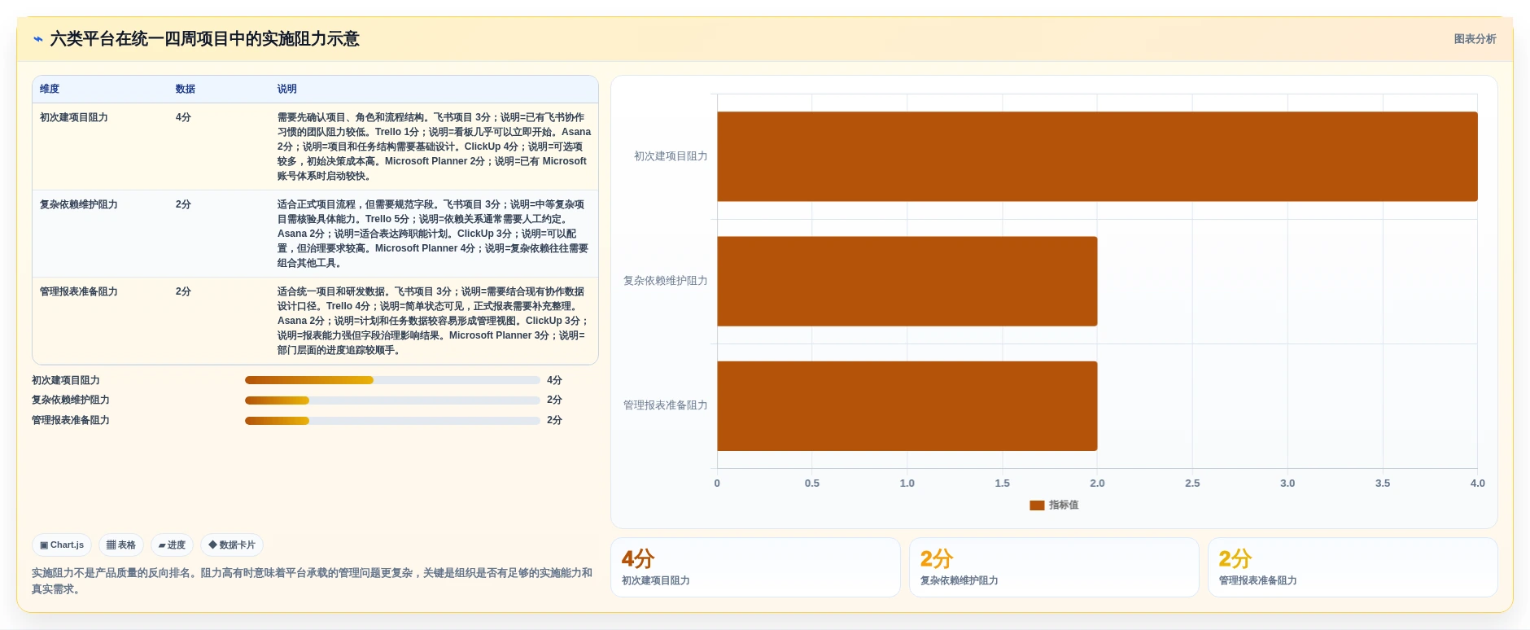
Task: Click the 初次建项目阻力 chart bar
Action: pyautogui.click(x=1097, y=156)
